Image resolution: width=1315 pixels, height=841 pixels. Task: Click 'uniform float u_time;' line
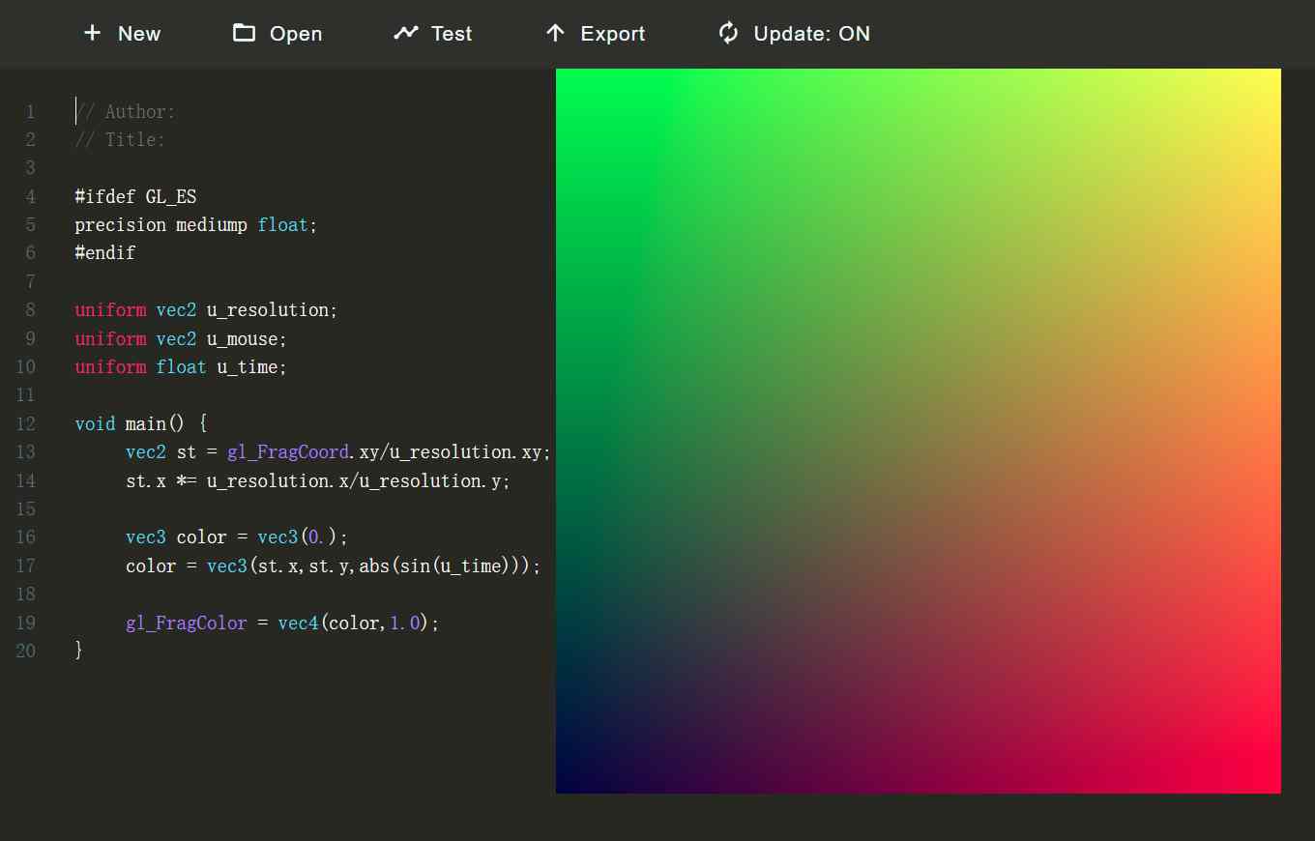click(181, 366)
